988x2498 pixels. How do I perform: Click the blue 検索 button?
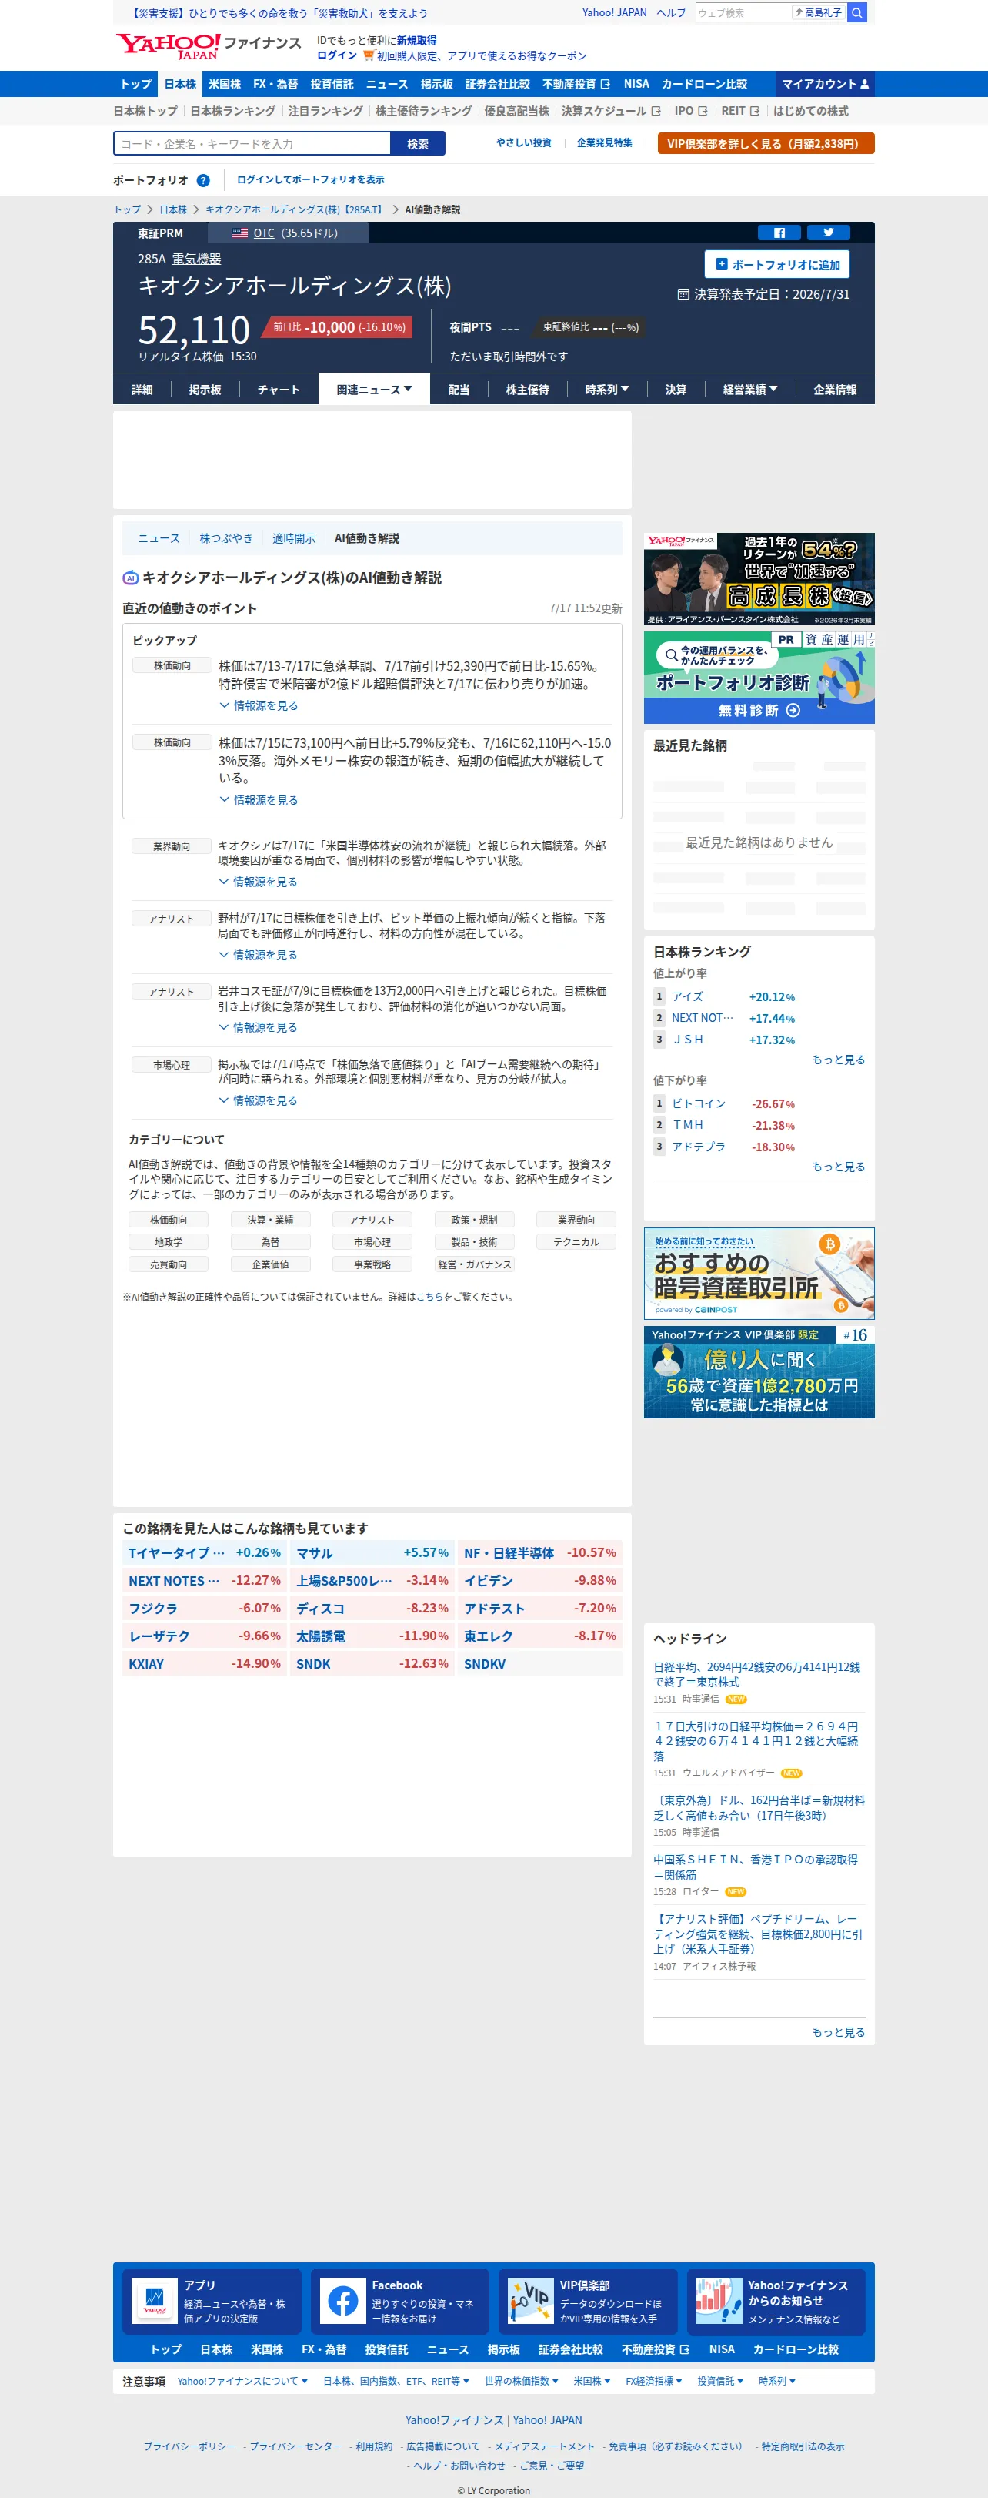[418, 143]
